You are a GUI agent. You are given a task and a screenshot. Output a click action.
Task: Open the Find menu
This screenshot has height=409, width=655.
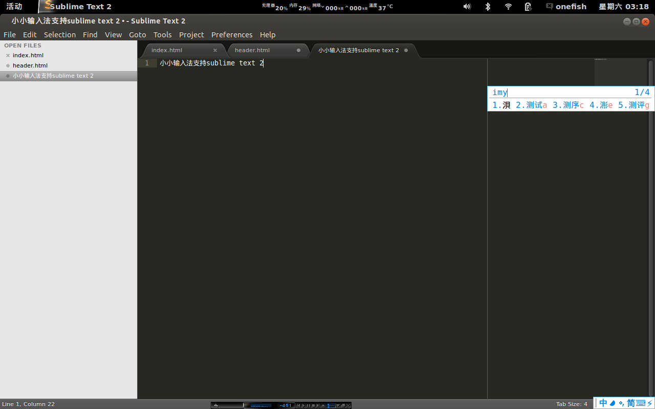(90, 35)
